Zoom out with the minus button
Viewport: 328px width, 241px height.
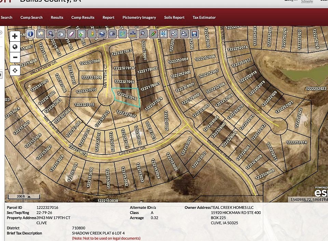point(15,57)
